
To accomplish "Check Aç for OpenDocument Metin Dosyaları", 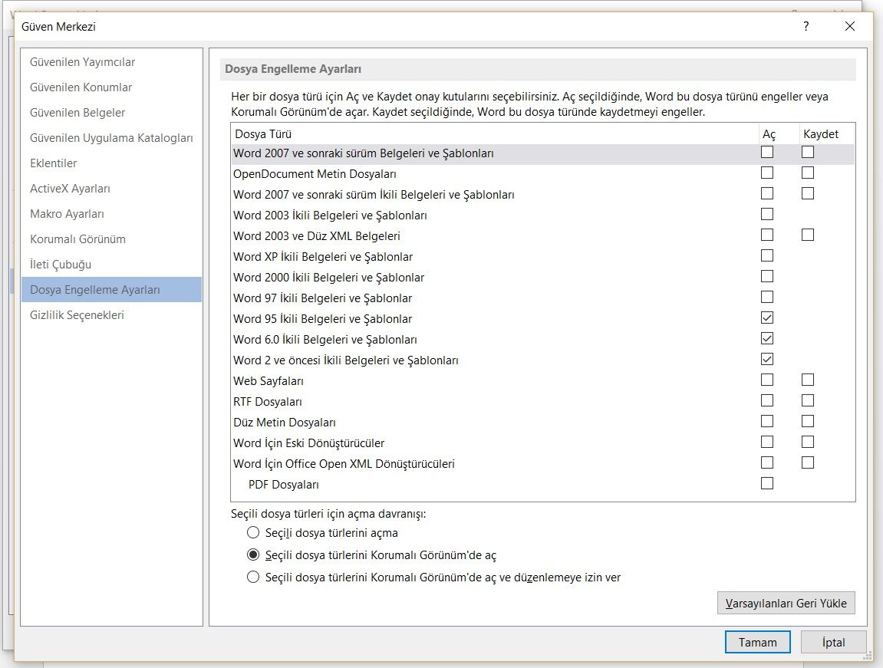I will (767, 173).
